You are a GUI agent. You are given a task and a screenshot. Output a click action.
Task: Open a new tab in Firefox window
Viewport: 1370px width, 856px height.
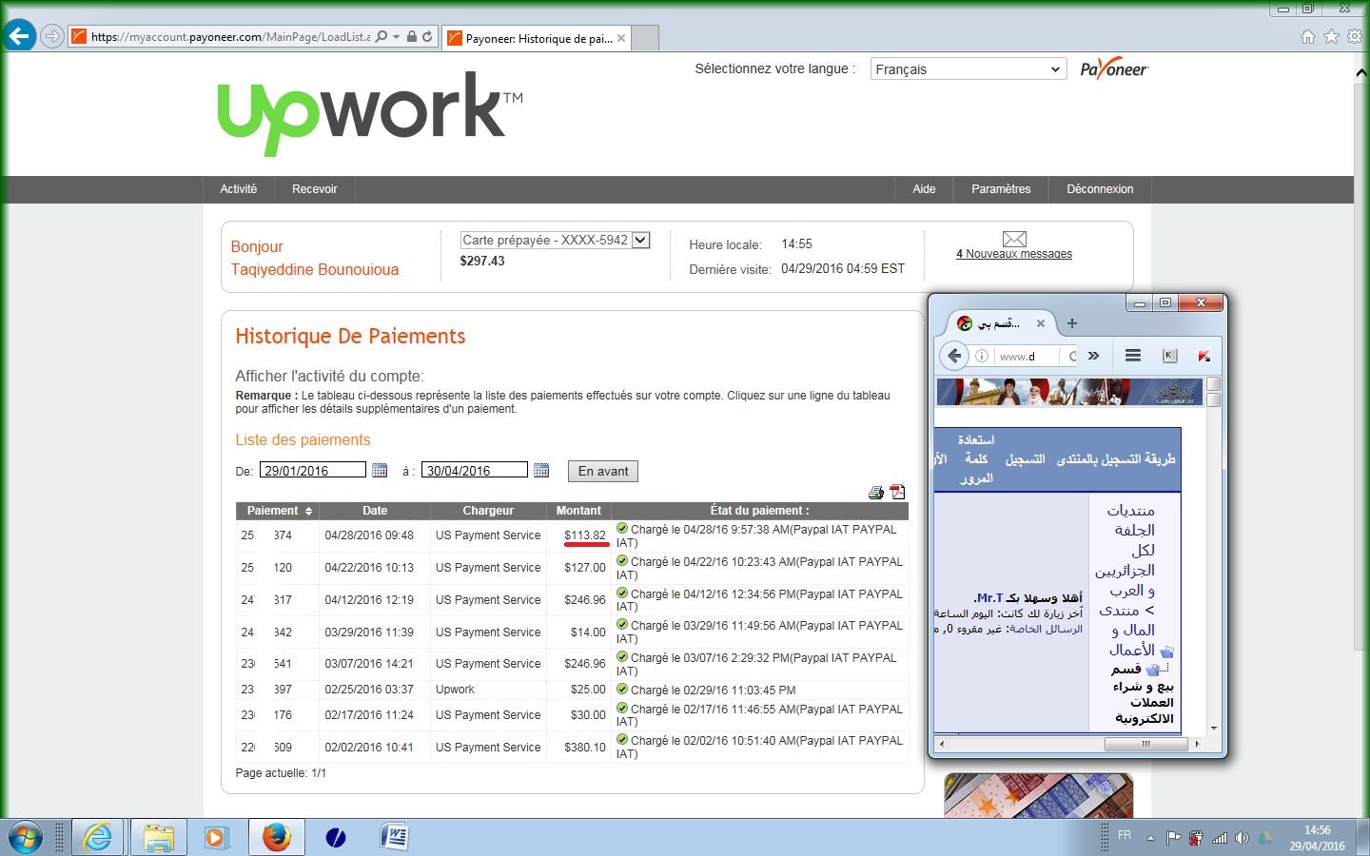click(x=1072, y=323)
